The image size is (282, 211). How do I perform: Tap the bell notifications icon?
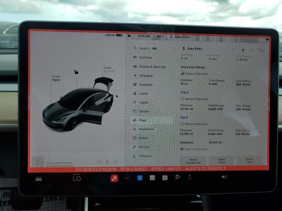coord(243,51)
